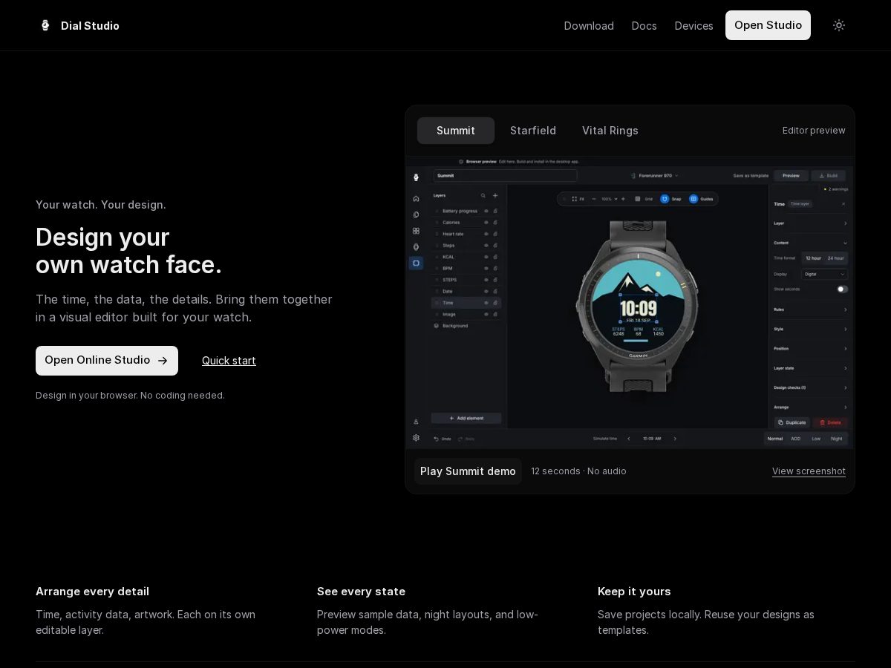The height and width of the screenshot is (668, 891).
Task: Open the account icon at the editor sidebar bottom
Action: click(416, 422)
